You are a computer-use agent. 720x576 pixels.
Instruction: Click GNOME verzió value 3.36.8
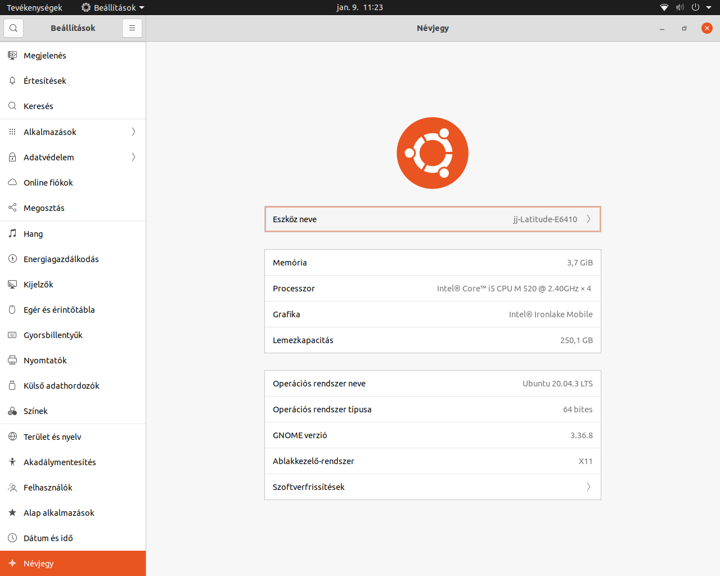pos(582,435)
